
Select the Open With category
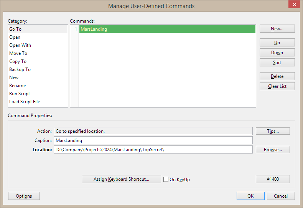20,45
